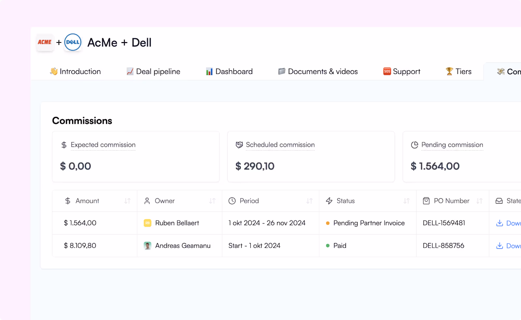Select the Tiers tab
Viewport: 521px width, 320px height.
[x=458, y=71]
